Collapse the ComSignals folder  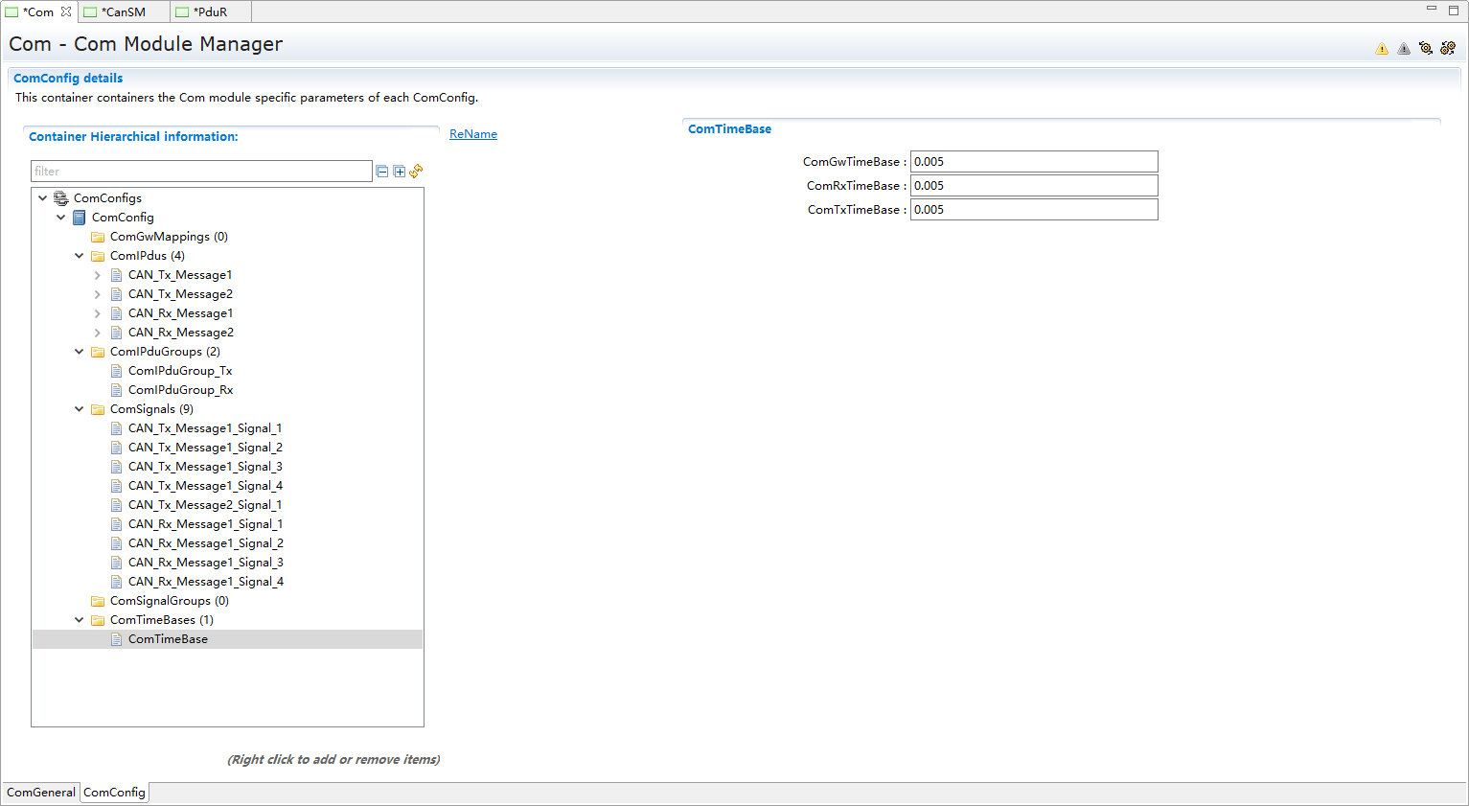(x=80, y=409)
